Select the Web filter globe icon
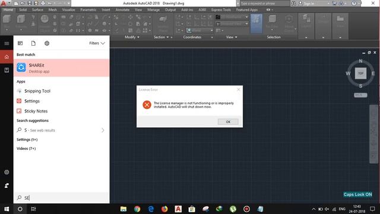 (x=47, y=43)
